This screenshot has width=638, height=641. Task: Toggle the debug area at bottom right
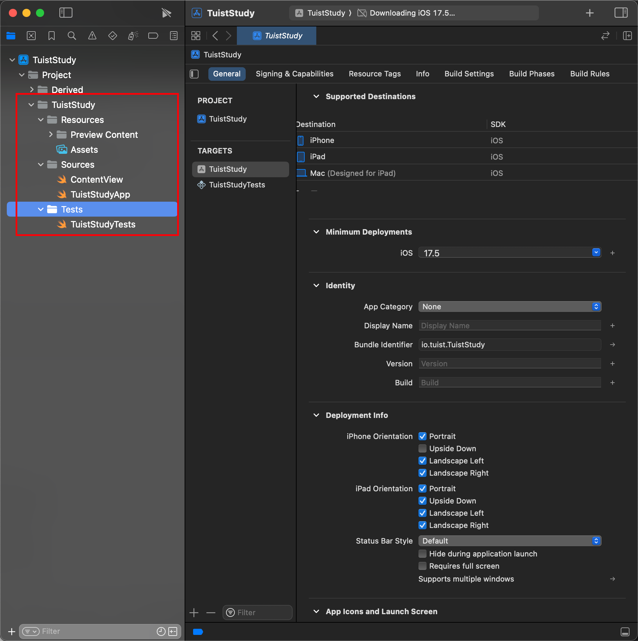tap(625, 632)
